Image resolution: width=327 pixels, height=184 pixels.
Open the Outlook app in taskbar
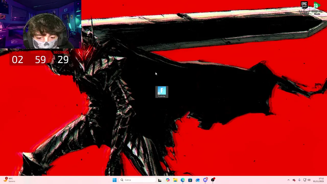click(197, 180)
